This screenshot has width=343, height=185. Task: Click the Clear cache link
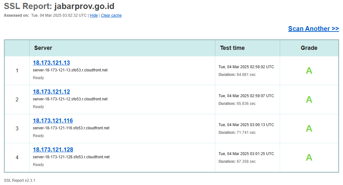[x=111, y=15]
